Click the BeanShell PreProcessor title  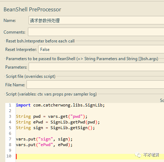[32, 10]
